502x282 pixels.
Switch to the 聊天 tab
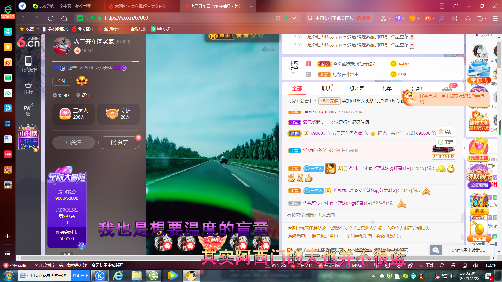[327, 89]
